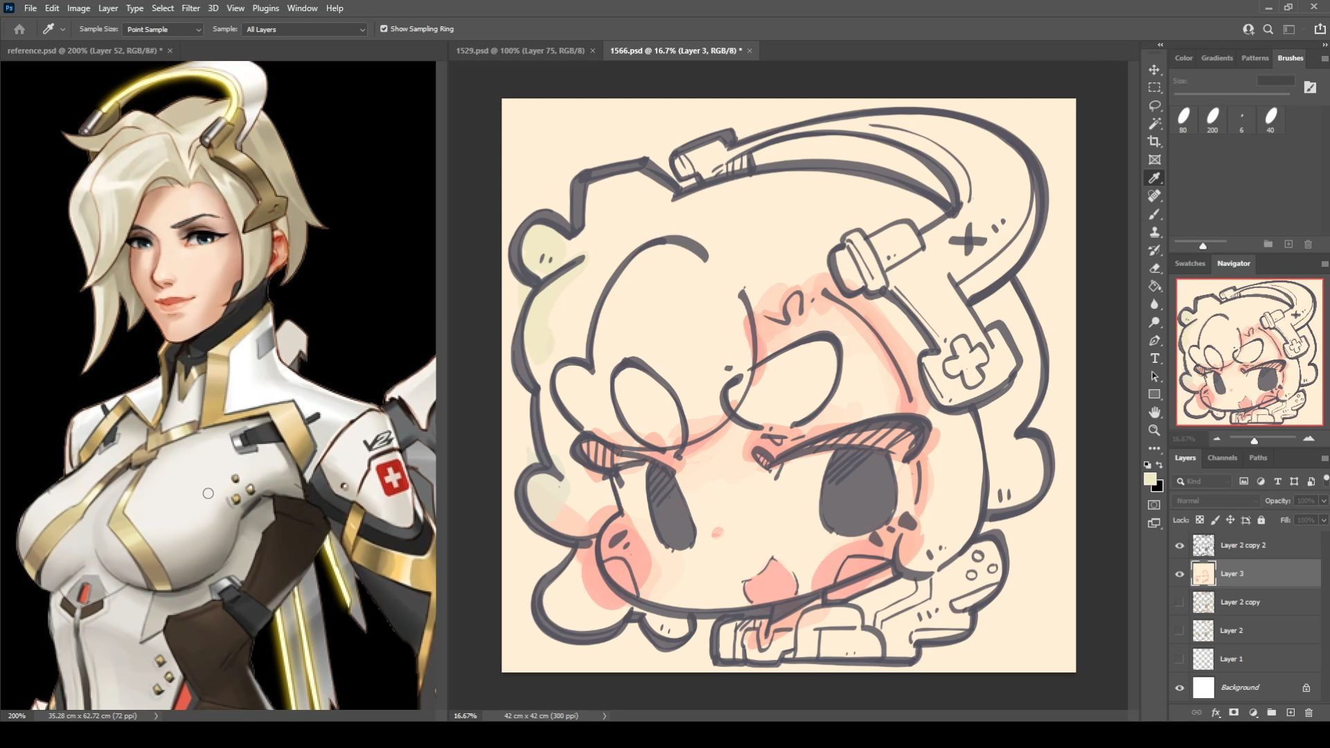Switch to the Paths tab
The width and height of the screenshot is (1330, 748).
click(x=1258, y=458)
